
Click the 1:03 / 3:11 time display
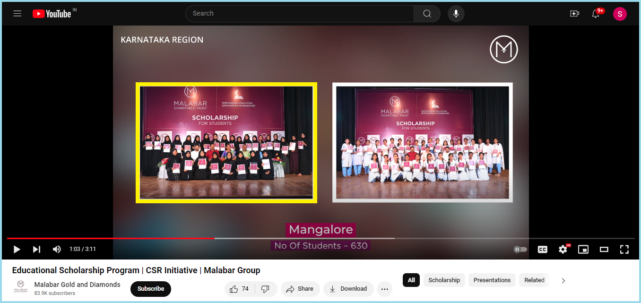click(83, 249)
